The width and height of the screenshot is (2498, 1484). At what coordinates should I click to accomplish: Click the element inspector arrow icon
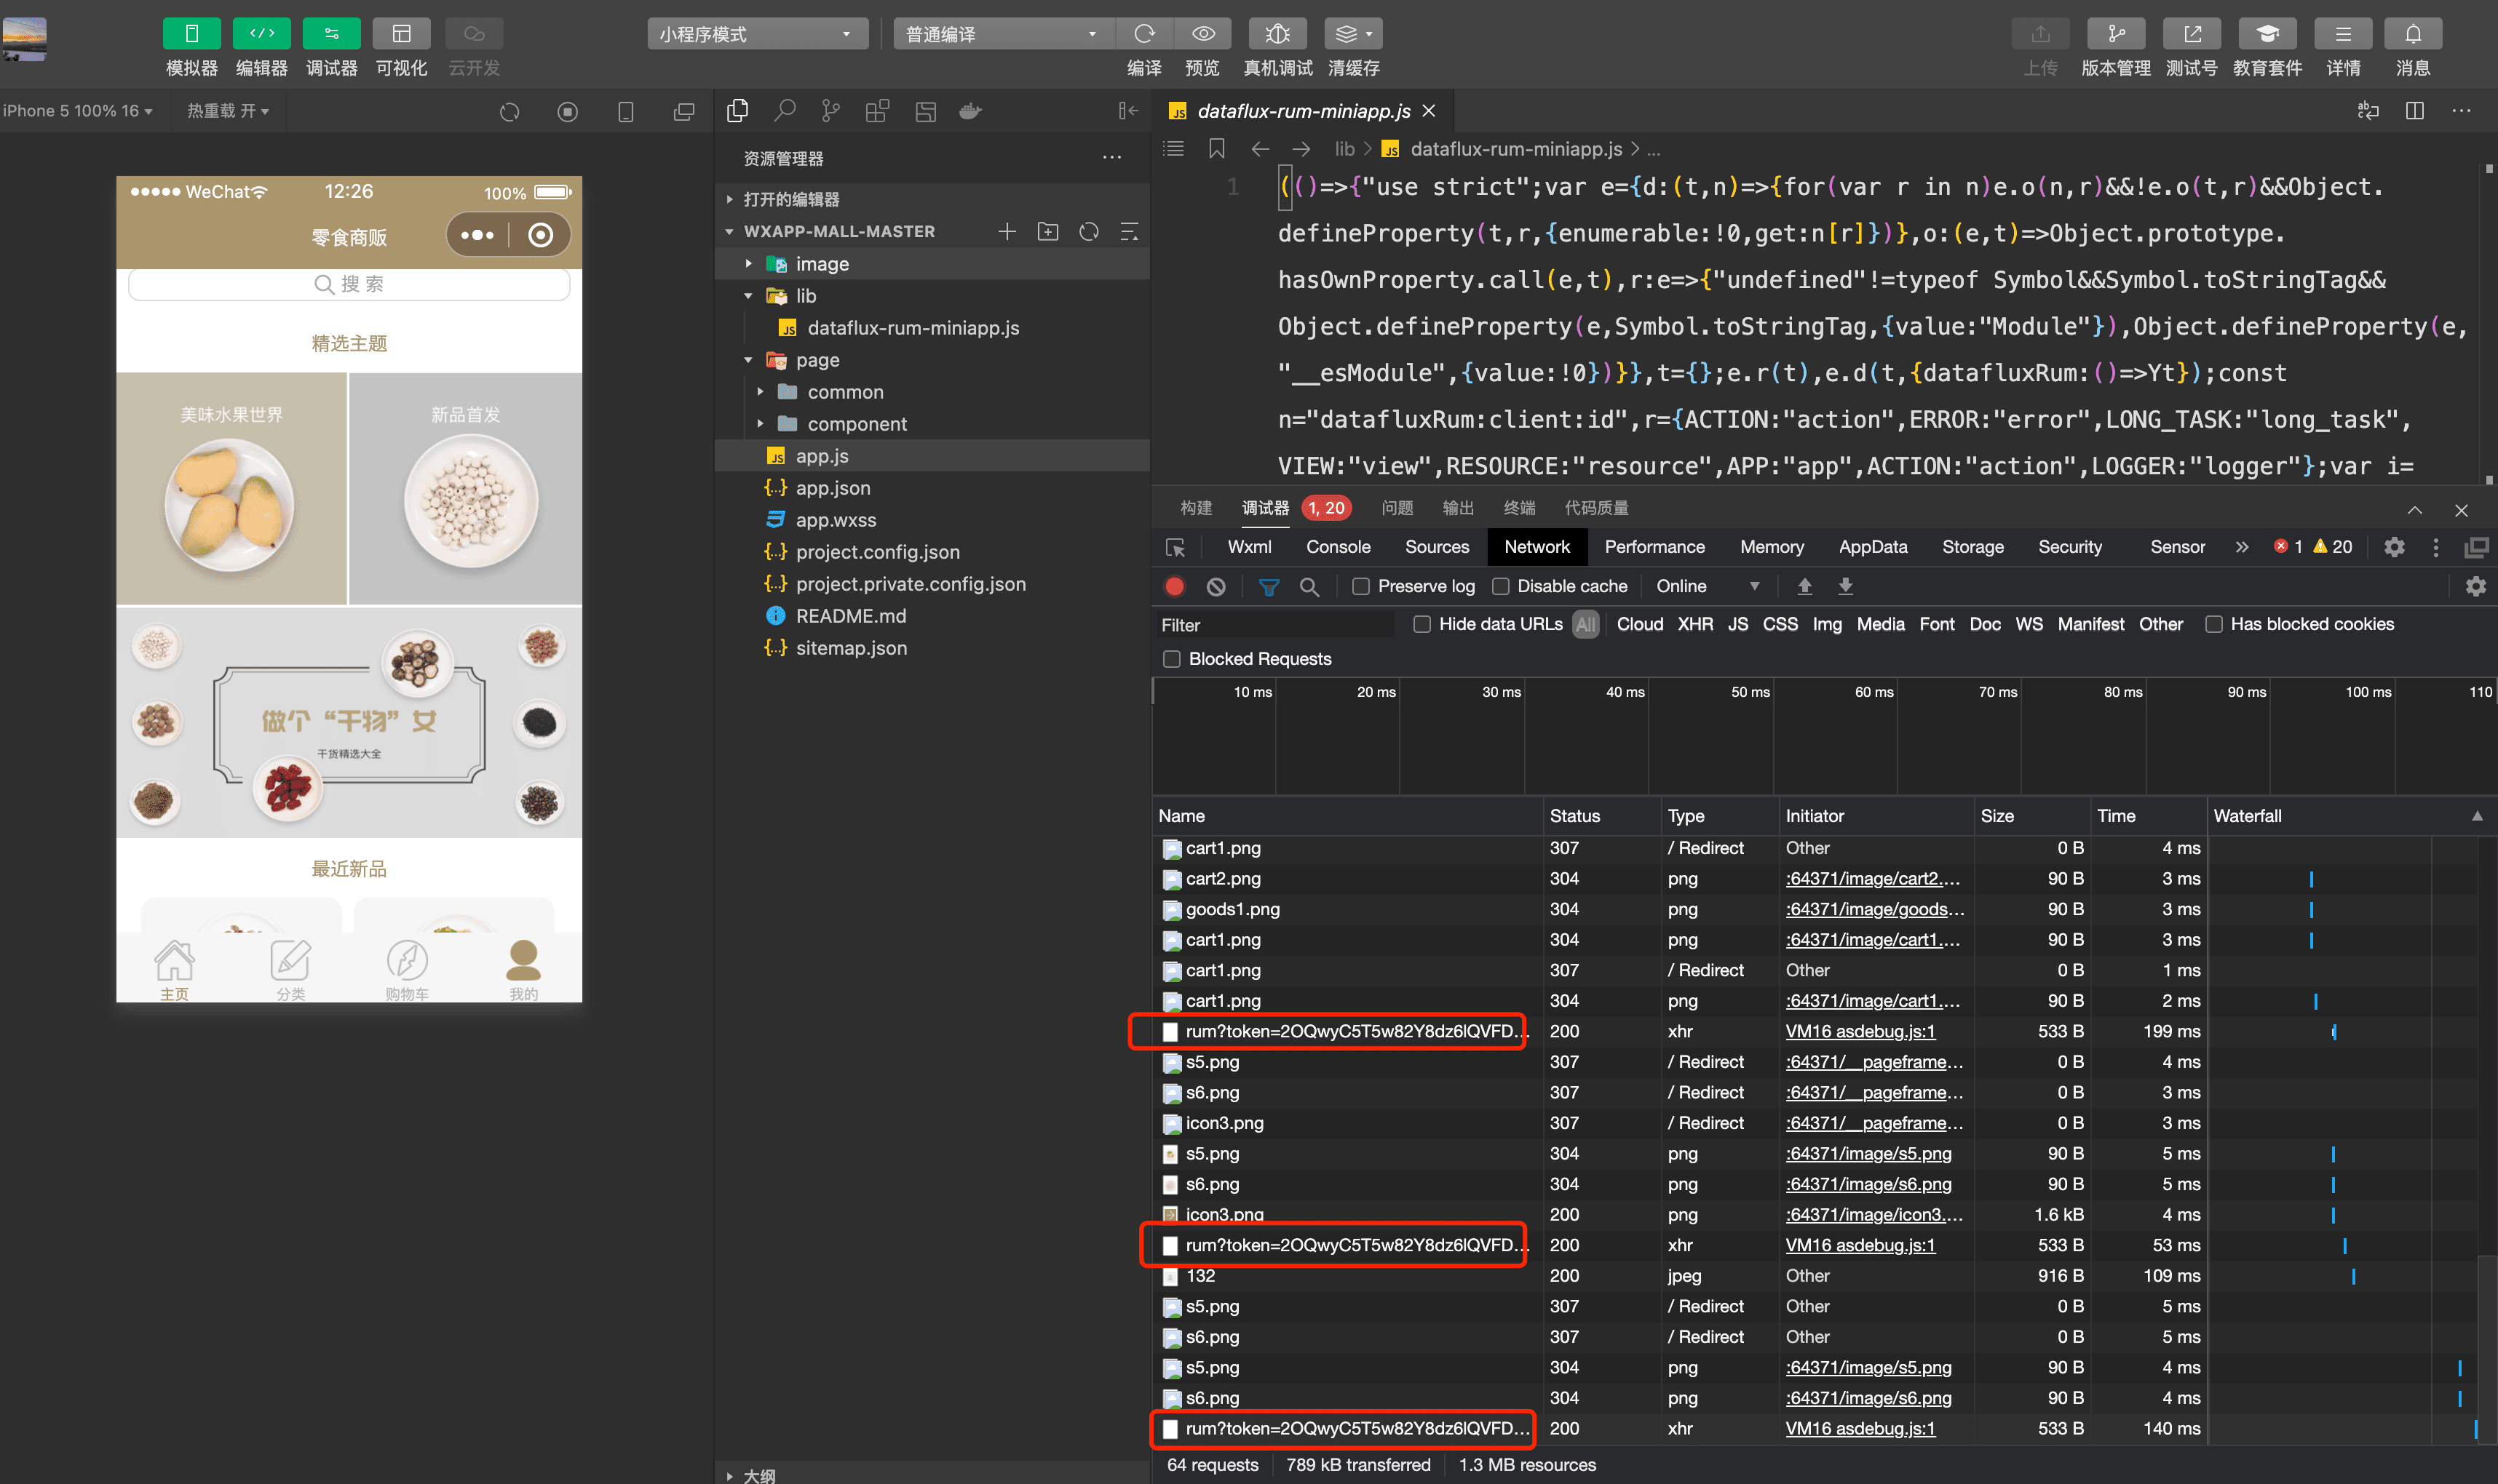[1175, 548]
